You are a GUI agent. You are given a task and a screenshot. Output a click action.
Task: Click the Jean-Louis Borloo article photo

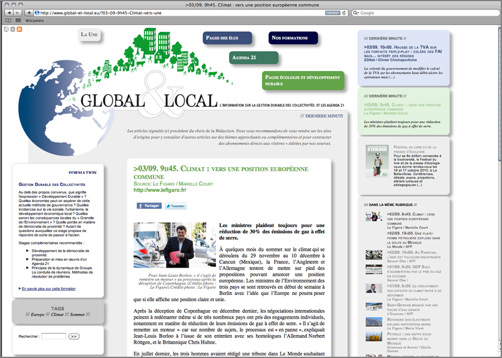coord(175,245)
